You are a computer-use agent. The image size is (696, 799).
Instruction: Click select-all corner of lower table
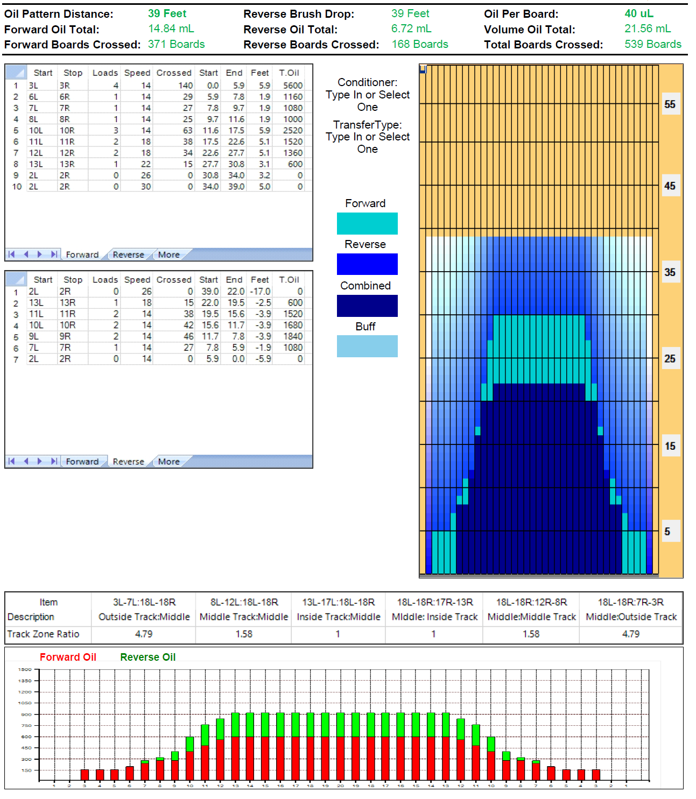[x=16, y=279]
